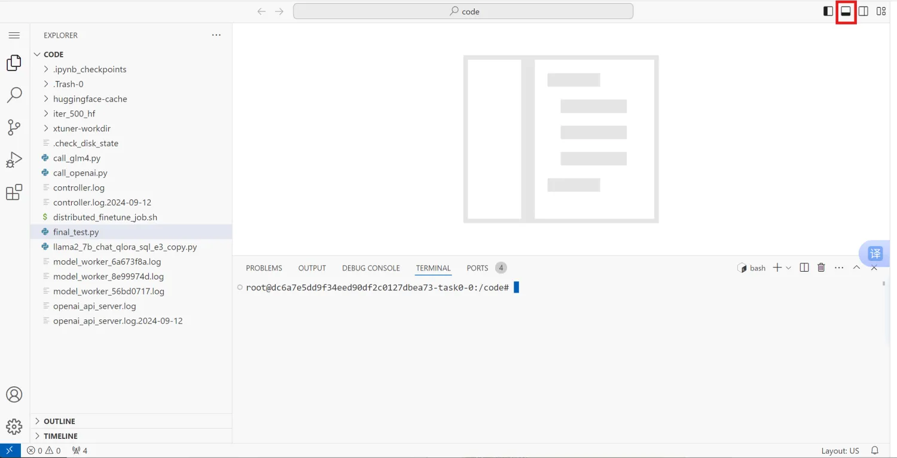This screenshot has width=897, height=458.
Task: Toggle the bottom panel visibility
Action: click(846, 11)
